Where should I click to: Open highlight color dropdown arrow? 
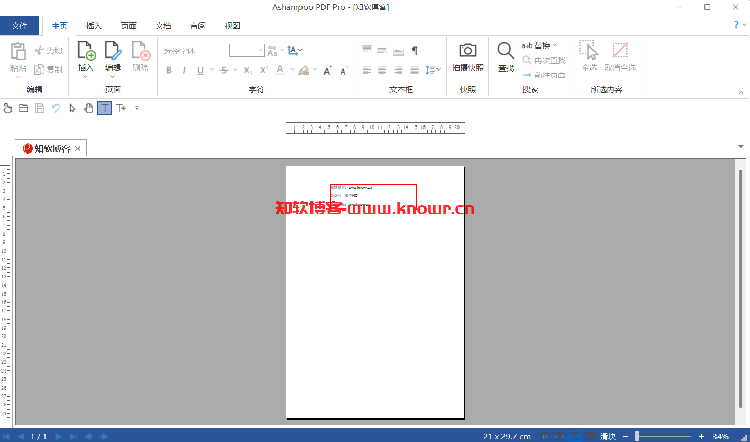pyautogui.click(x=315, y=69)
